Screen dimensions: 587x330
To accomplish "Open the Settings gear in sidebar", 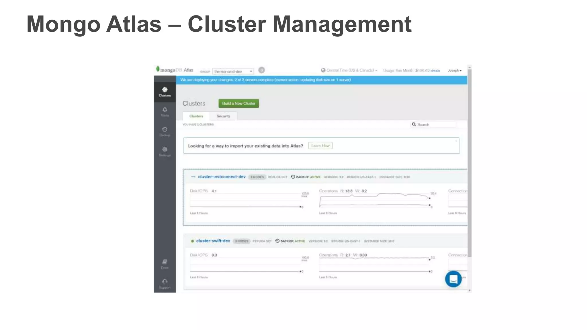I will [x=165, y=149].
